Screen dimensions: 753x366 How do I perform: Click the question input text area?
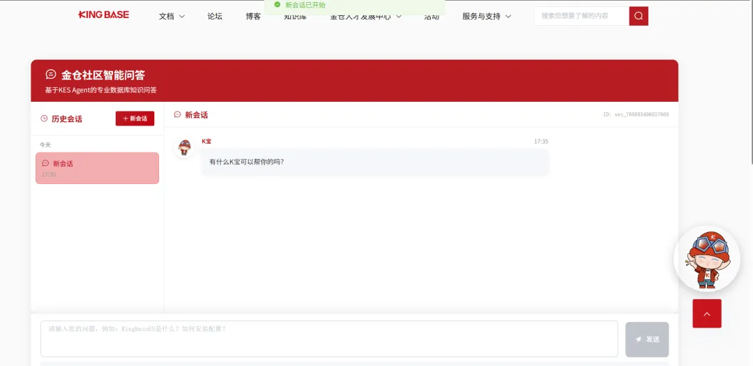[x=329, y=339]
